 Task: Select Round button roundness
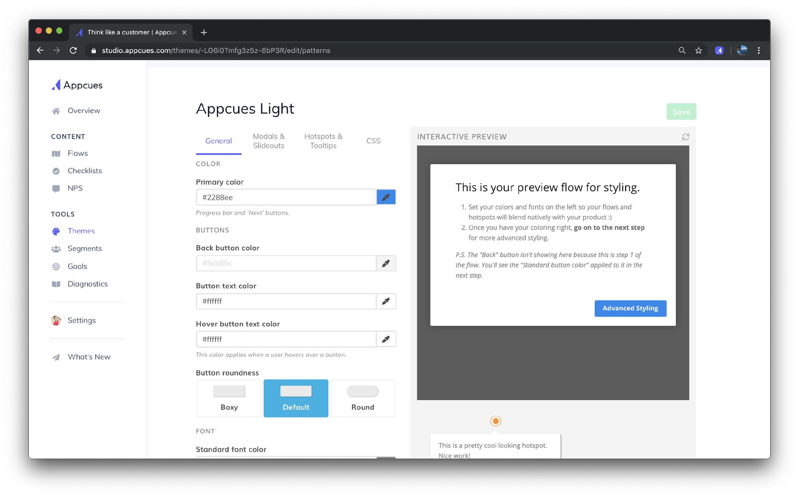pyautogui.click(x=363, y=398)
